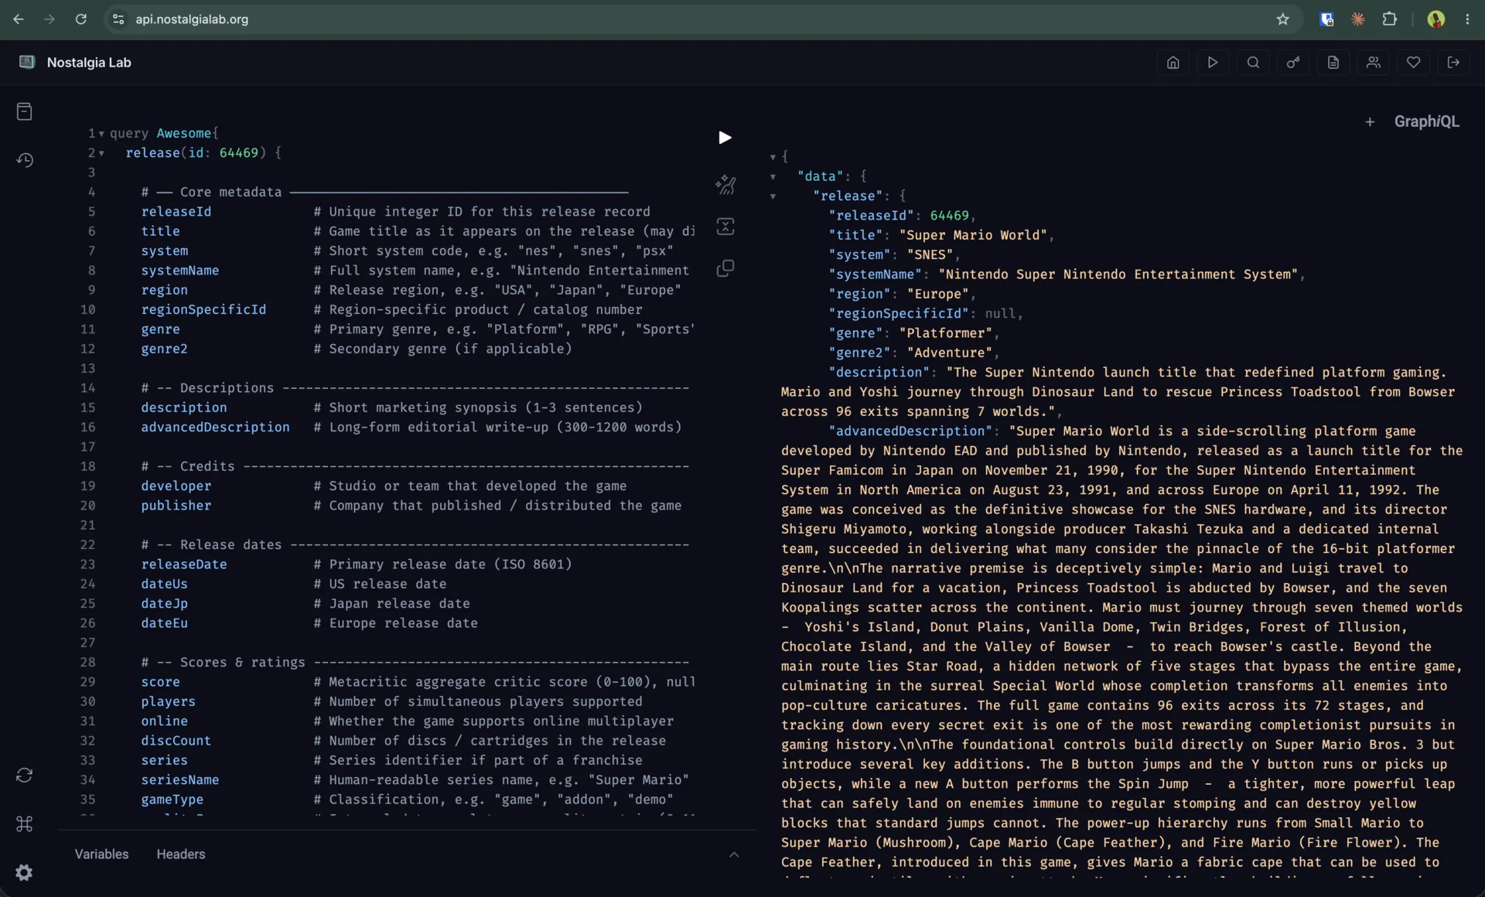Click the prettify query icon

[x=725, y=185]
